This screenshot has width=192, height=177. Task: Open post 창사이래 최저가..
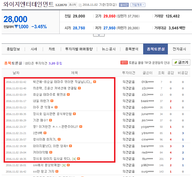tap(45, 139)
